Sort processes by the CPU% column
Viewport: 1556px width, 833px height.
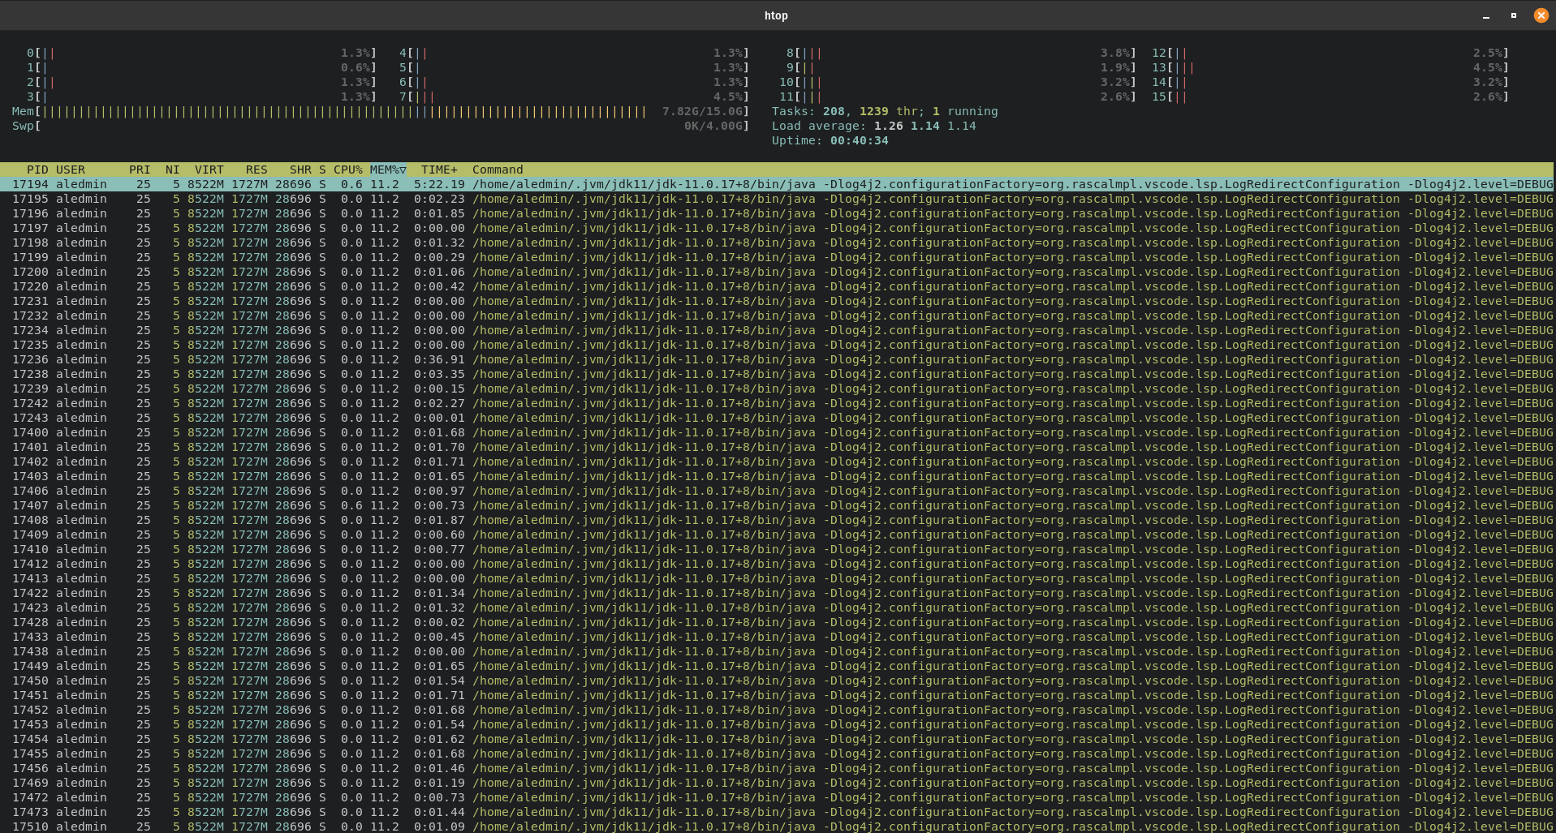[347, 170]
